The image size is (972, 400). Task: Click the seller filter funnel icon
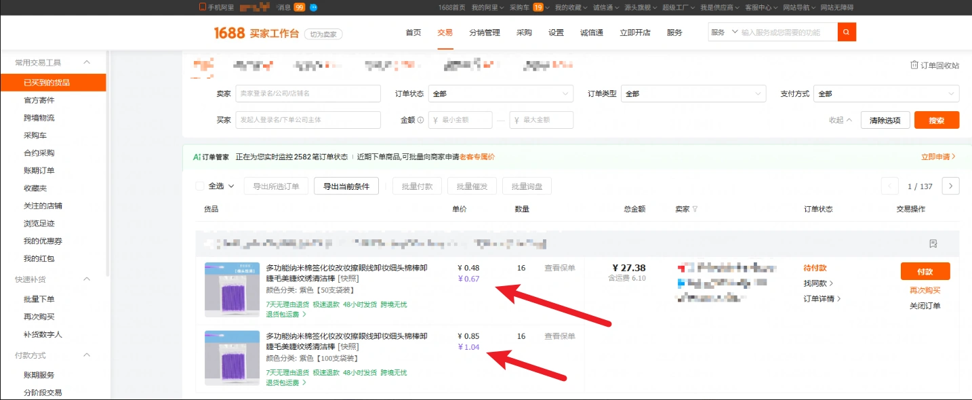click(x=695, y=209)
